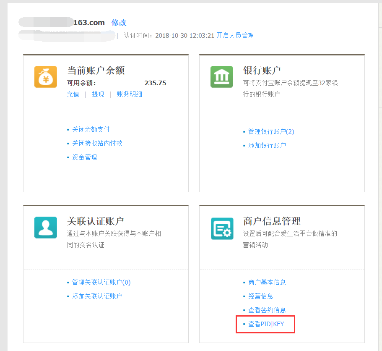Open 资金管理 fund management
Screen dimensions: 382x351
pos(86,157)
